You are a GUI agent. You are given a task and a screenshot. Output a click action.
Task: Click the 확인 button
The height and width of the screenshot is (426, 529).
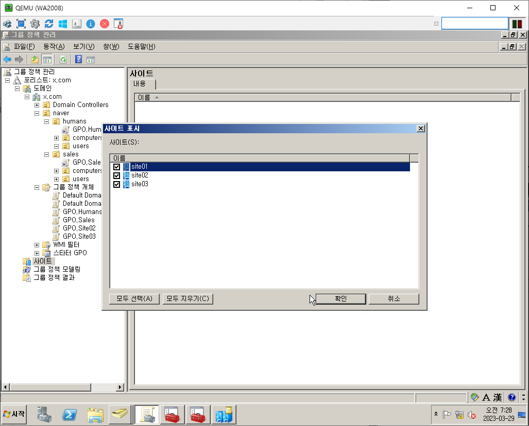pos(341,298)
